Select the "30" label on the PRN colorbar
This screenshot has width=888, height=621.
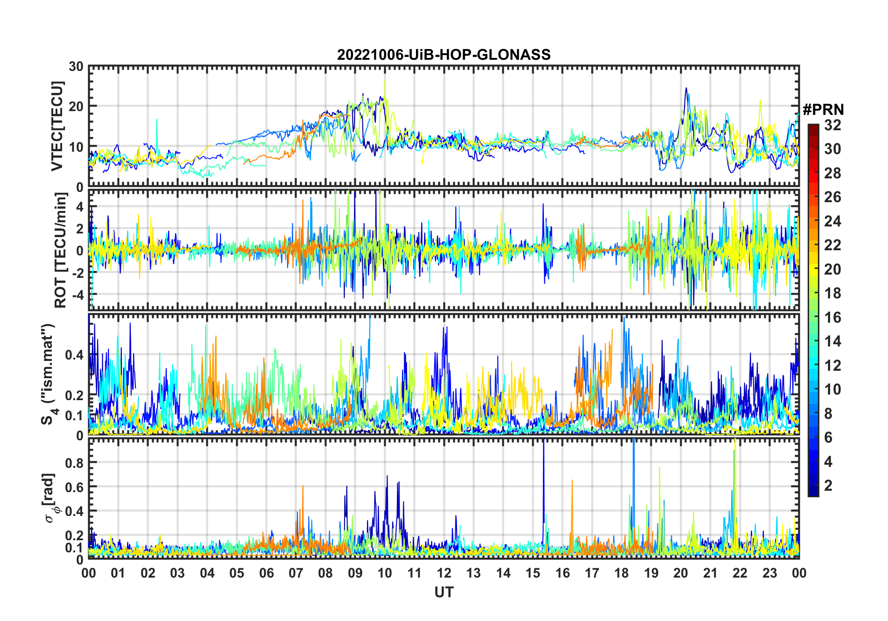point(832,149)
